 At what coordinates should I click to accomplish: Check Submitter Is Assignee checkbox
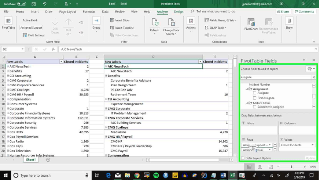[254, 107]
